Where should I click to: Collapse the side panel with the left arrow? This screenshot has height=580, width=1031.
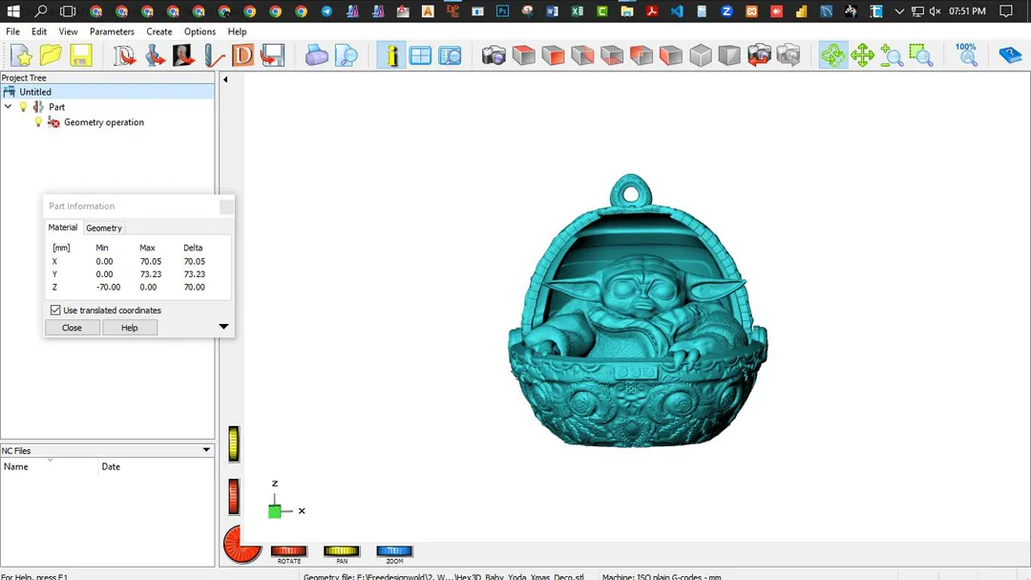tap(225, 79)
